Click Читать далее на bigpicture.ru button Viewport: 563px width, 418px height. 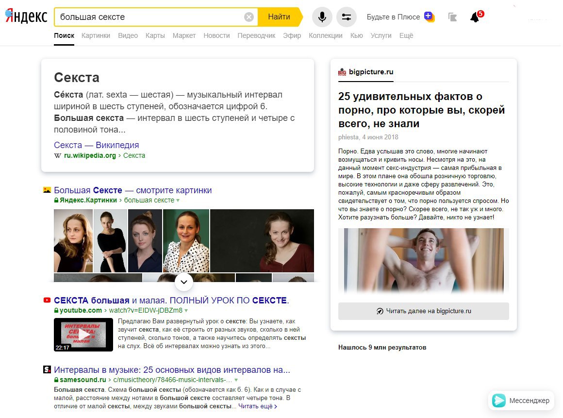424,311
